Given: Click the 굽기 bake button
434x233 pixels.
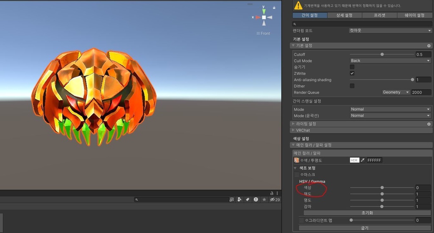Looking at the screenshot, I should pyautogui.click(x=365, y=228).
